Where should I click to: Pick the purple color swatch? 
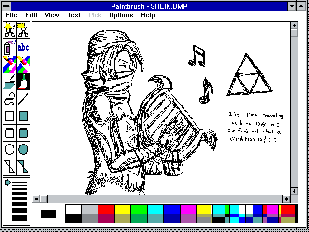pos(188,218)
